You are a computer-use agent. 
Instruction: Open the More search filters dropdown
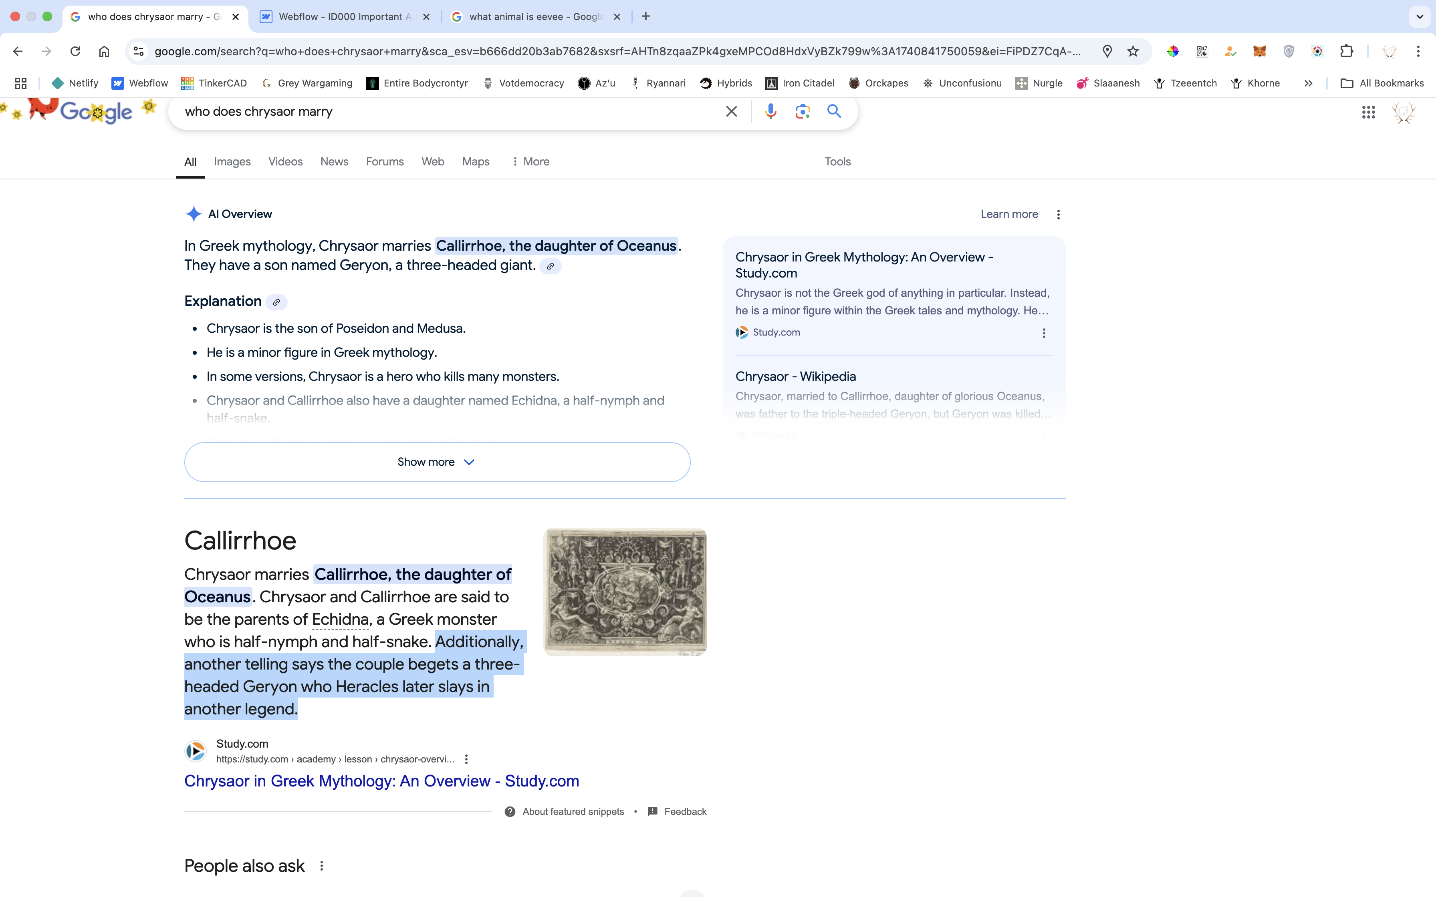(x=530, y=161)
